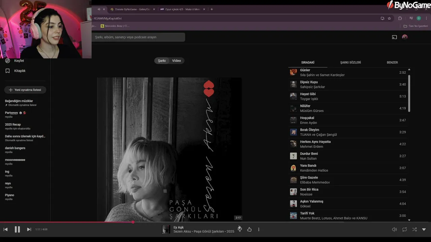The height and width of the screenshot is (242, 431).
Task: Open the cast to device icon
Action: coord(394,37)
